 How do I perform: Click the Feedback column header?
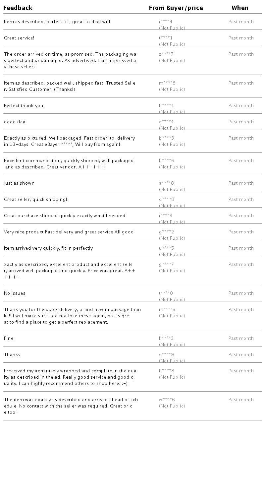[18, 8]
